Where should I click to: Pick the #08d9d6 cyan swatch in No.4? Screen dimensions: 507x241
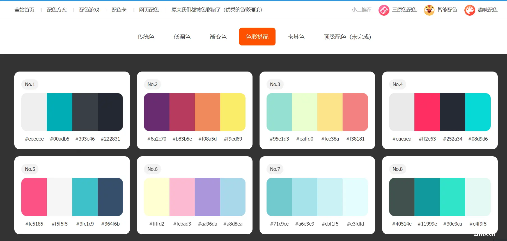pos(478,112)
